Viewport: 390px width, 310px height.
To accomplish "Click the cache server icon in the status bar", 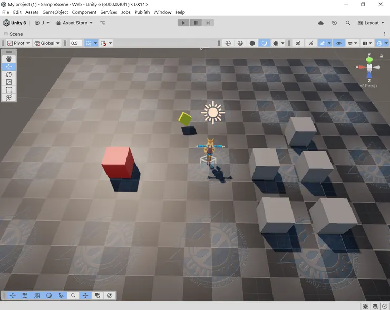I will tap(375, 306).
